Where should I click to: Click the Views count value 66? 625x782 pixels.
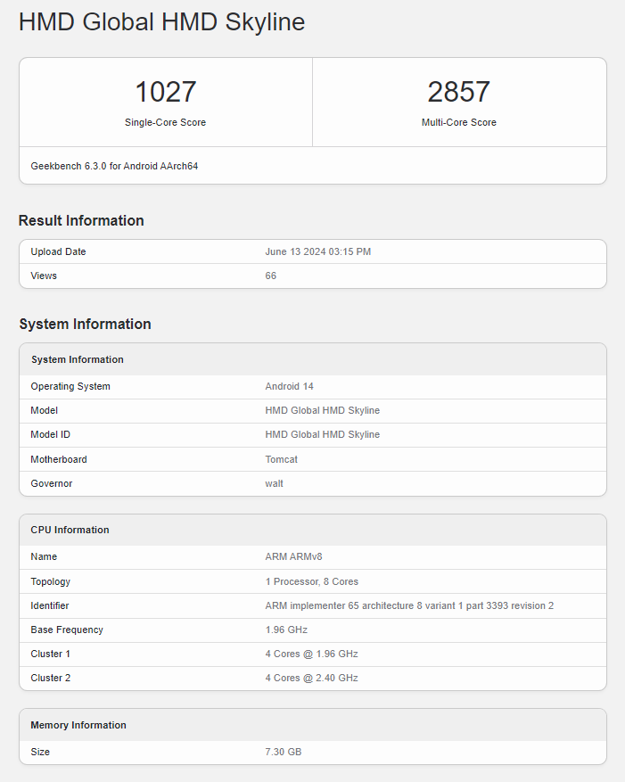coord(271,276)
